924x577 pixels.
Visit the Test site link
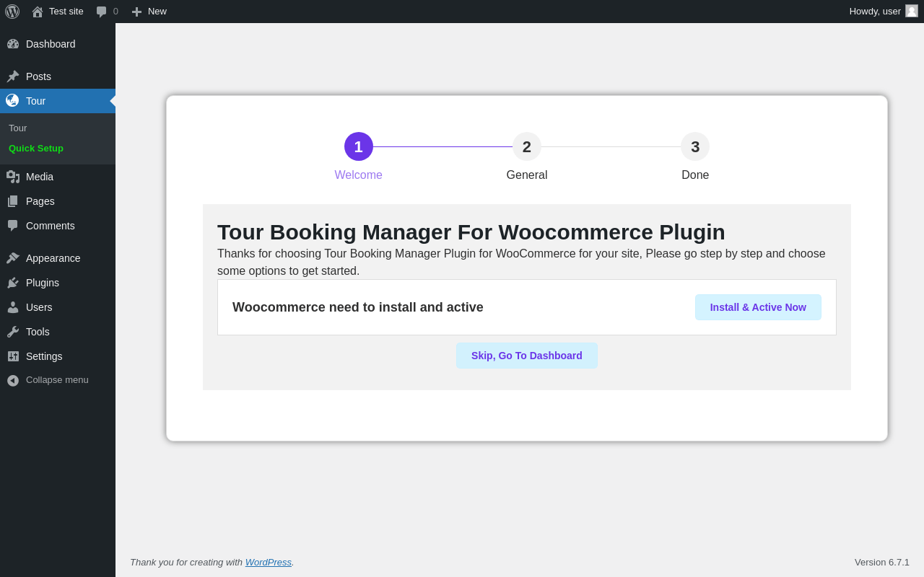66,12
